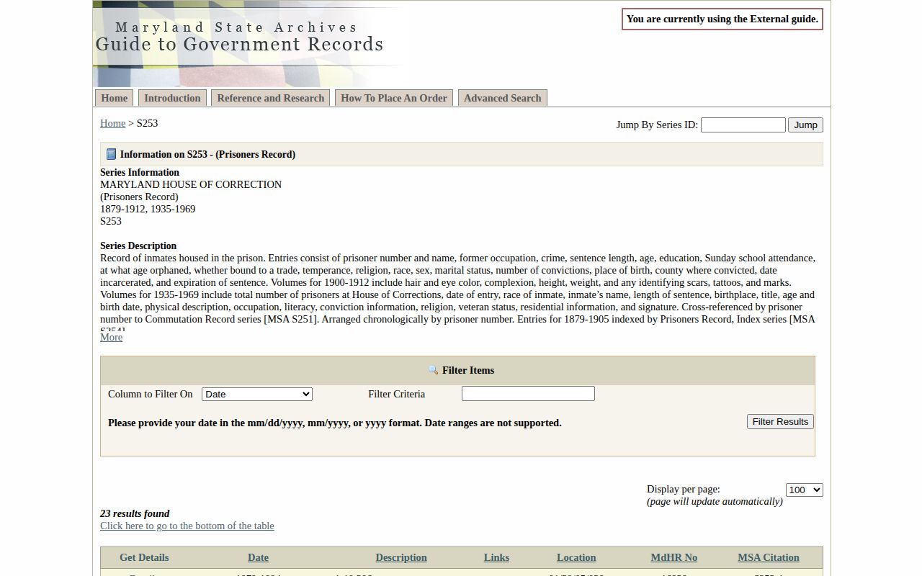Click the book icon beside Information on S253
This screenshot has height=576, width=922.
pyautogui.click(x=111, y=154)
